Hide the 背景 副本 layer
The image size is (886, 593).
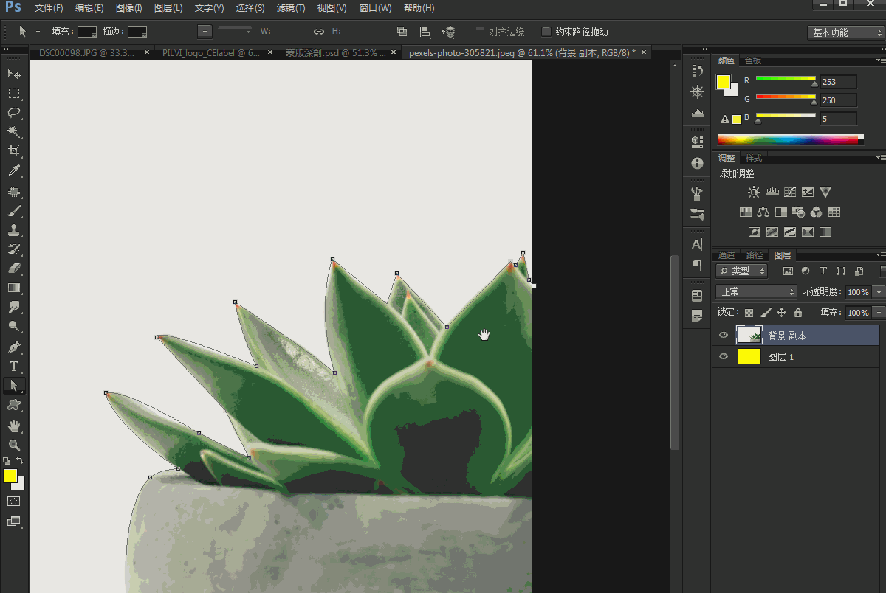pos(724,336)
